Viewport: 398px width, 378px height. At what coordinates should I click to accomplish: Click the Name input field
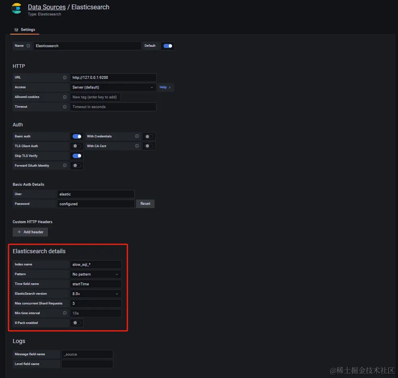(x=87, y=46)
